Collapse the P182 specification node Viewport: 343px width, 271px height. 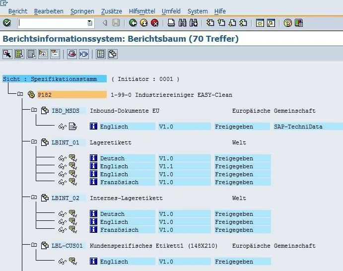pos(20,94)
